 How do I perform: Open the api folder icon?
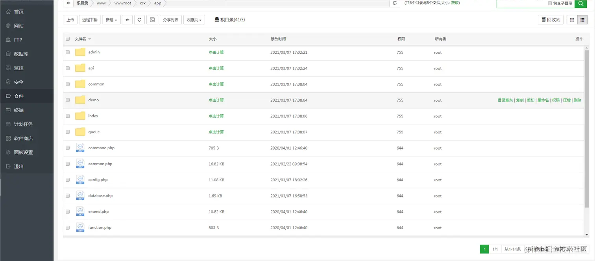coord(80,68)
